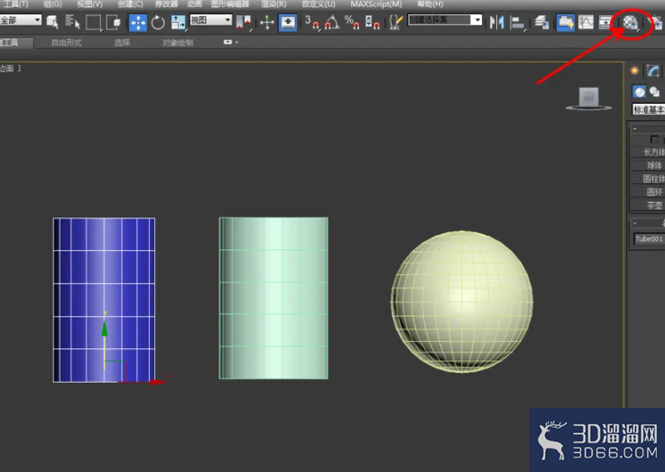
Task: Click the Tube001 object name field
Action: coord(650,239)
